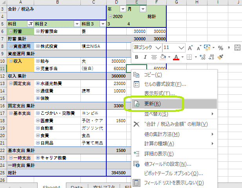Screen dimensions: 242x188
Task: Select 表示形式(T) menu item
Action: pos(174,93)
